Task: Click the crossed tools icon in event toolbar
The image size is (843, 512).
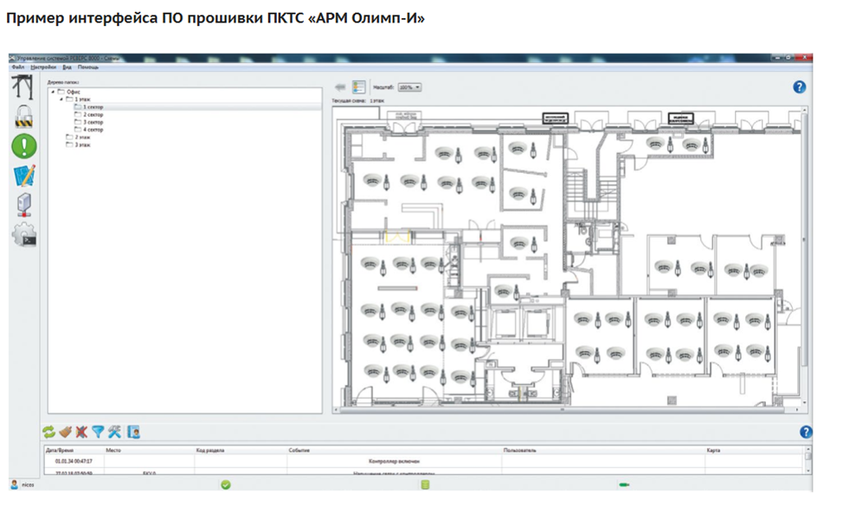Action: 114,432
